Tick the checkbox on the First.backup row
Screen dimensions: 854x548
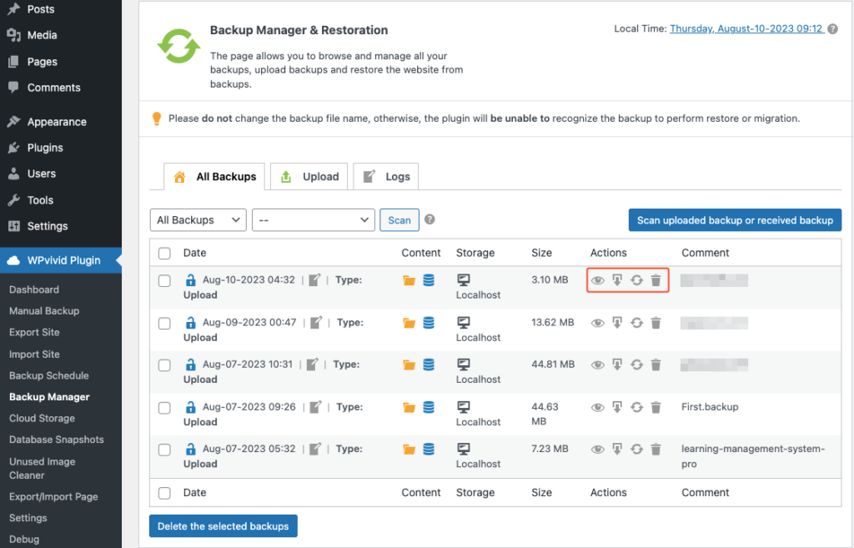tap(164, 406)
